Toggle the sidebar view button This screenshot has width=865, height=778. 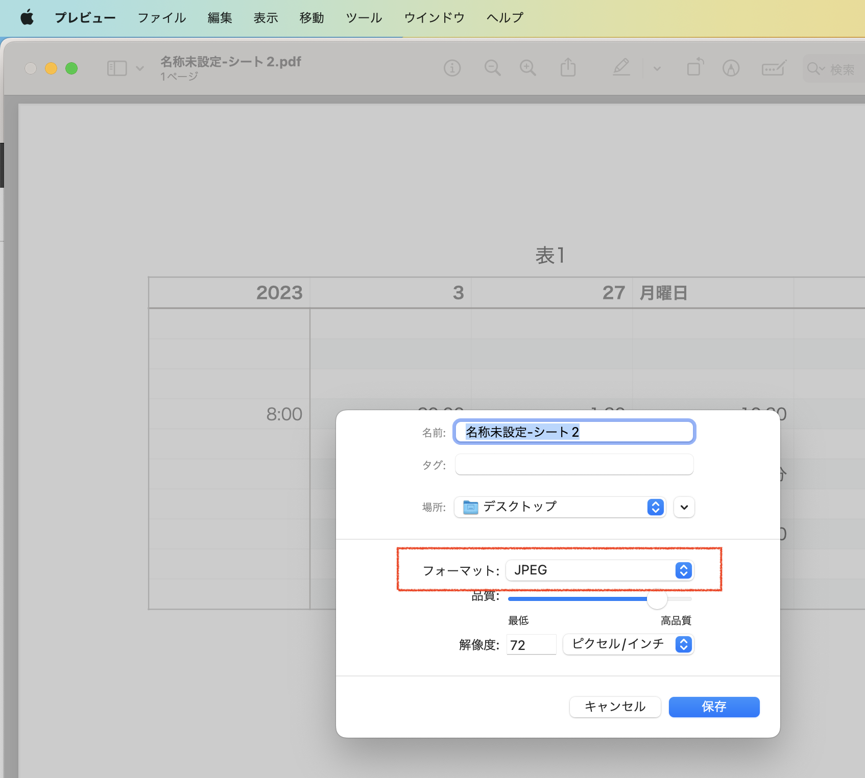coord(117,68)
